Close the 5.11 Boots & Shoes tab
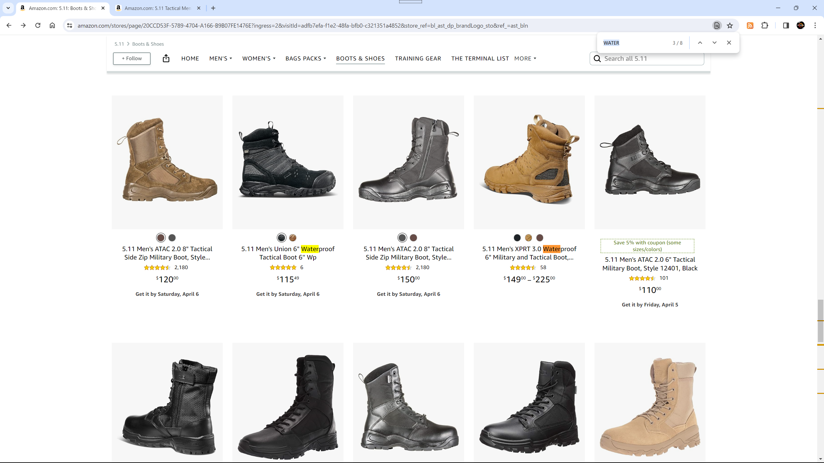Viewport: 824px width, 463px height. point(103,8)
